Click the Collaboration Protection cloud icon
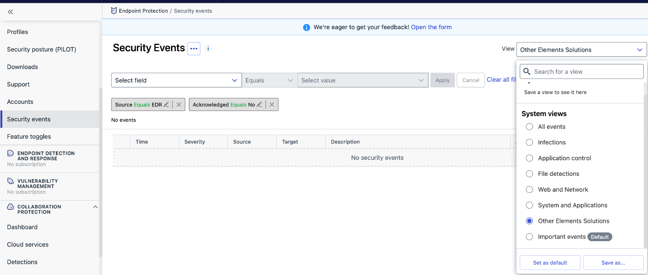 point(11,207)
